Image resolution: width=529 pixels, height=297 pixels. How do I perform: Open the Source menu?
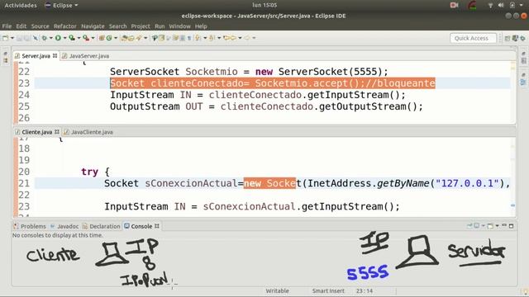41,26
